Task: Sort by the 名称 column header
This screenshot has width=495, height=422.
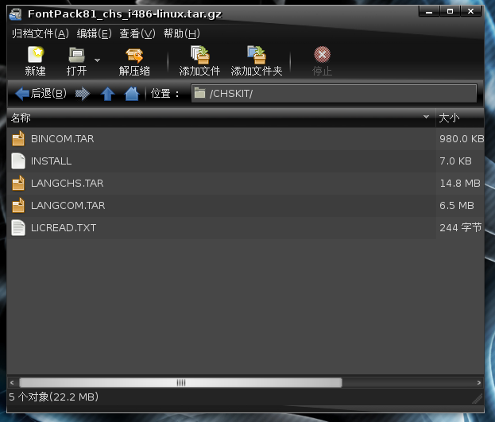Action: pos(221,118)
